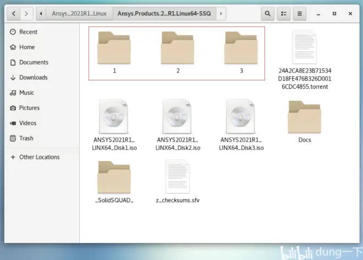This screenshot has width=363, height=260.
Task: Open Documents in the sidebar
Action: point(42,62)
